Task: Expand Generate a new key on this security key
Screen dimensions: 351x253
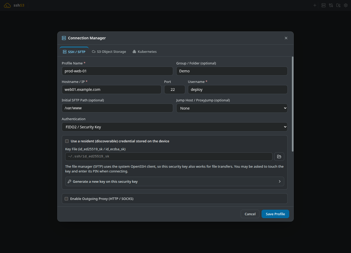Action: point(175,182)
